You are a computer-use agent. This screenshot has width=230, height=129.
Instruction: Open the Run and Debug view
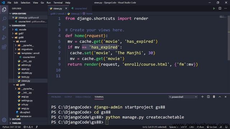coord(4,37)
